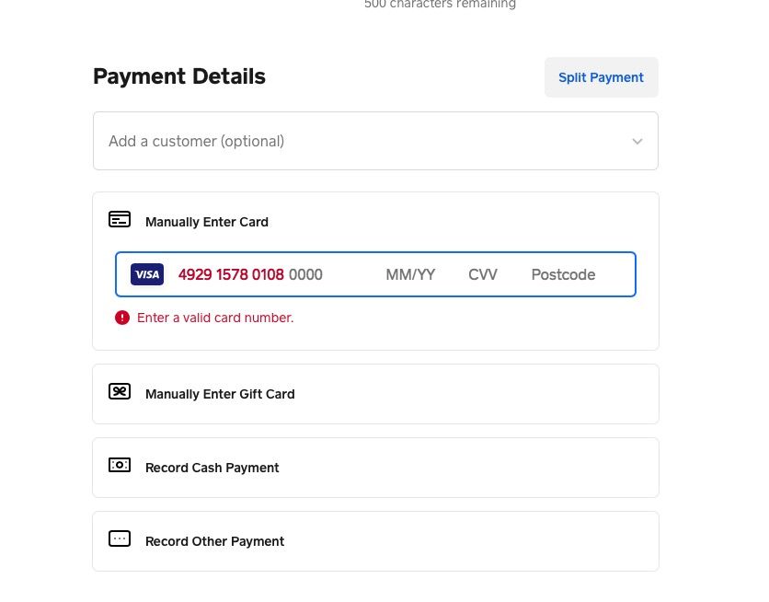Click the Visa logo in the card field
769x602 pixels.
[147, 274]
